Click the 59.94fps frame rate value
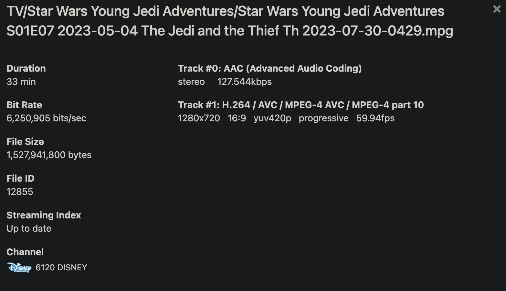The width and height of the screenshot is (506, 291). coord(375,118)
